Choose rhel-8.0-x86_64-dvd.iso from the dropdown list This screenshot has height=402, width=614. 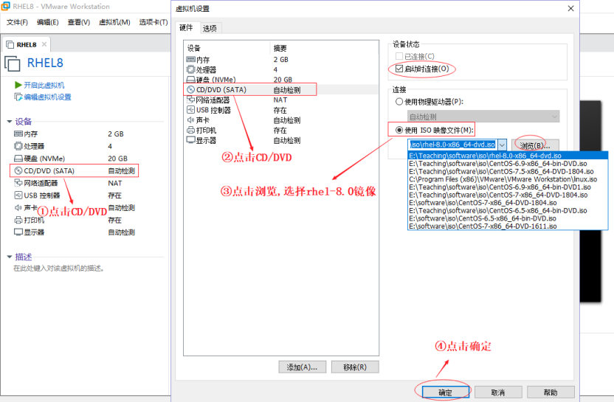(508, 156)
